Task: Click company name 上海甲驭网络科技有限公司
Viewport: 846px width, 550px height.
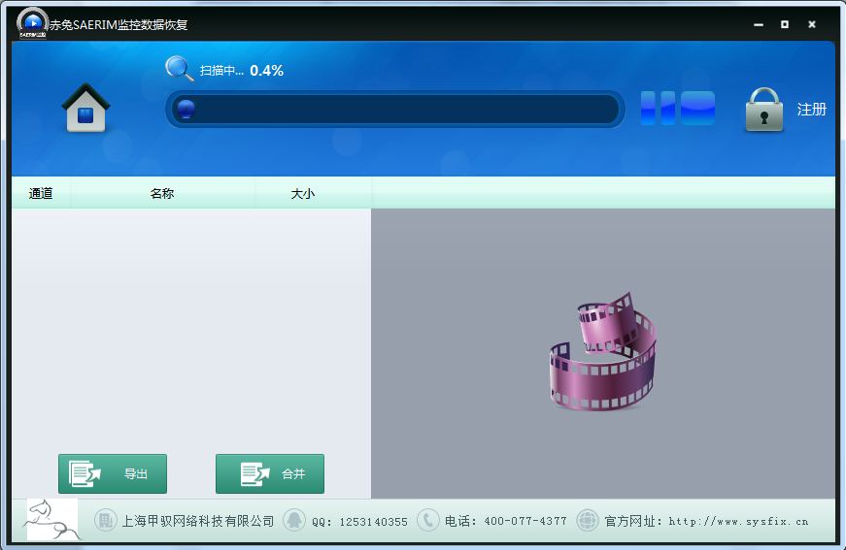Action: 198,521
